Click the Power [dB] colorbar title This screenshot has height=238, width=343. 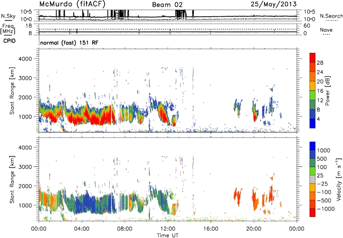coord(328,91)
